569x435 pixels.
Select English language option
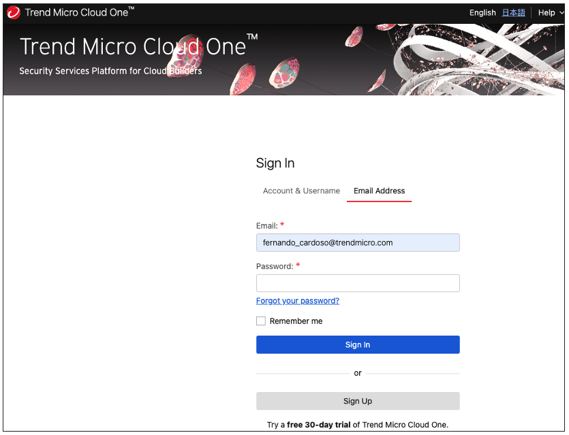pyautogui.click(x=482, y=13)
